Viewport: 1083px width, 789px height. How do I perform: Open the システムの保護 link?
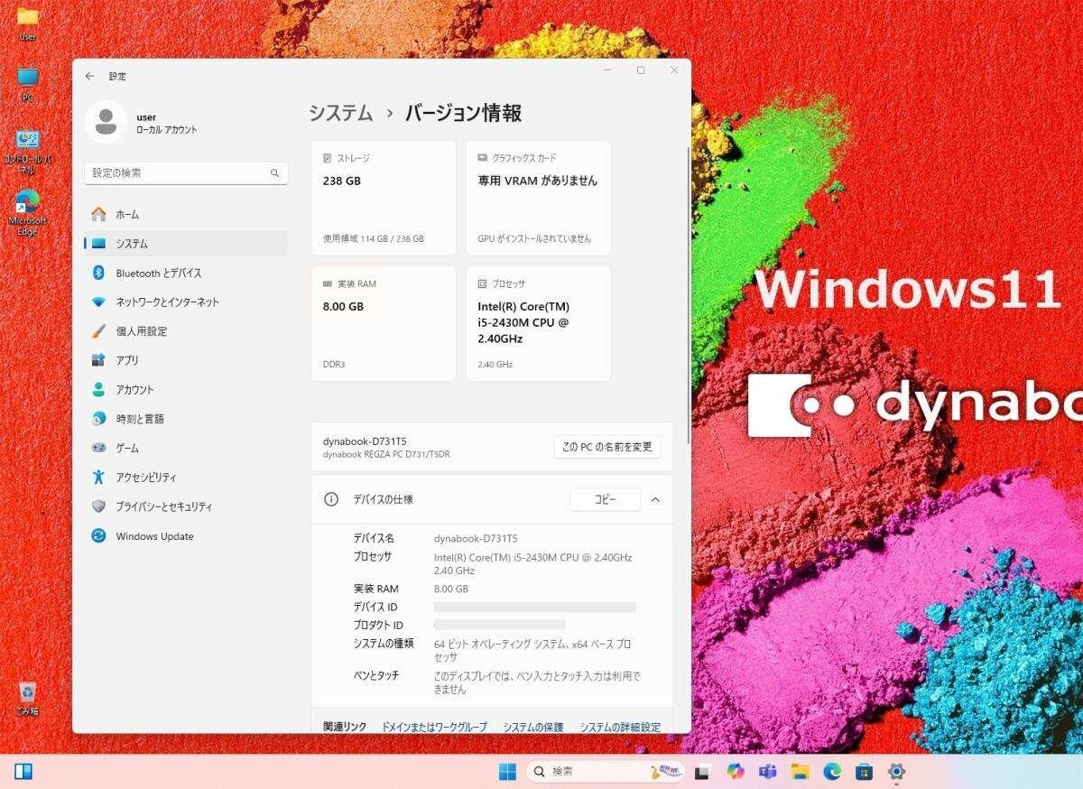(532, 727)
